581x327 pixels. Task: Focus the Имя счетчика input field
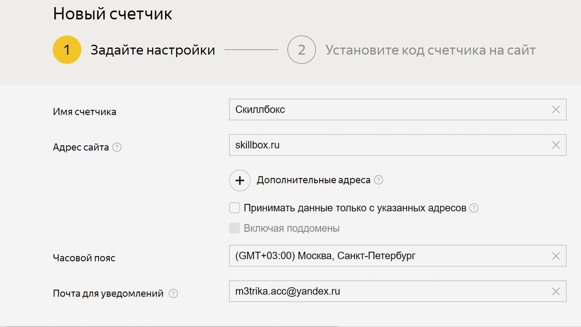tap(389, 110)
